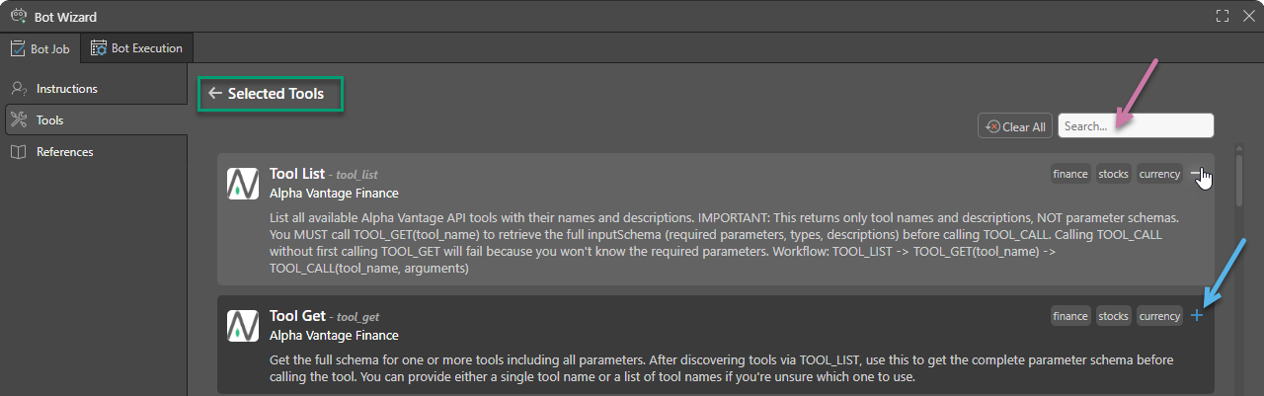Click the Alpha Vantage logo beside Tool List
The image size is (1264, 396).
pyautogui.click(x=243, y=184)
